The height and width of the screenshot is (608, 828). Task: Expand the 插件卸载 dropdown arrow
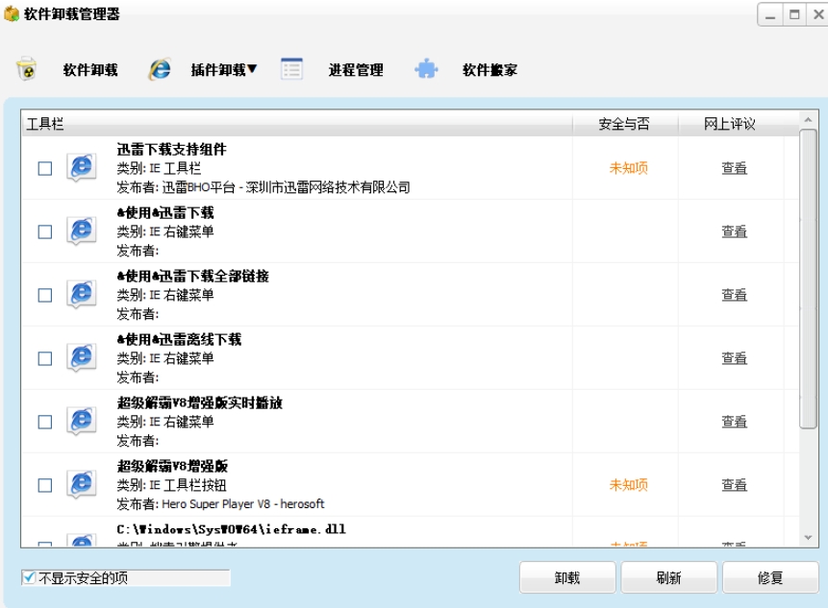click(252, 69)
